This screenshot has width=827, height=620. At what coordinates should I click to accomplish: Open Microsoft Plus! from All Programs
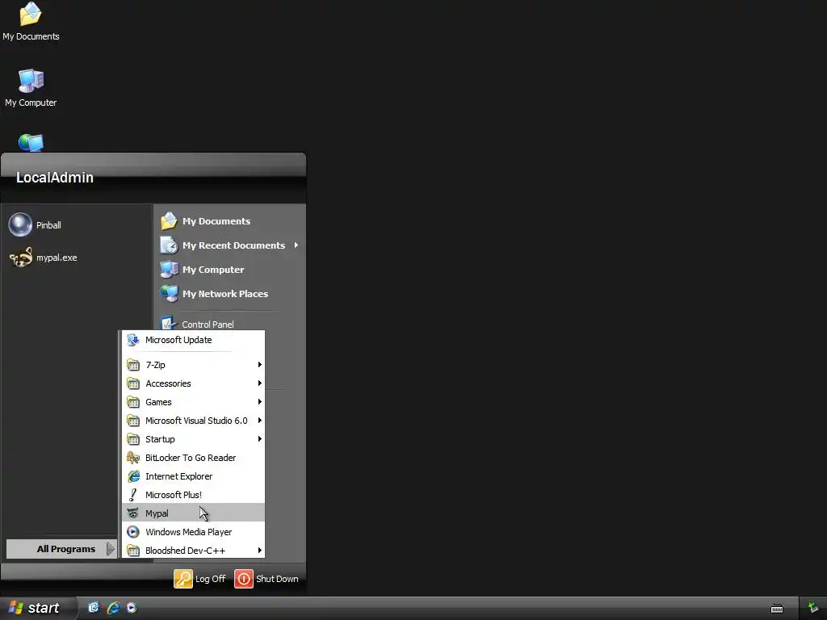[x=193, y=495]
